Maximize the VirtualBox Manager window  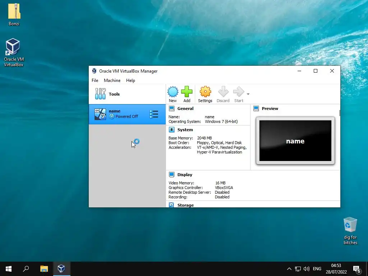click(316, 71)
